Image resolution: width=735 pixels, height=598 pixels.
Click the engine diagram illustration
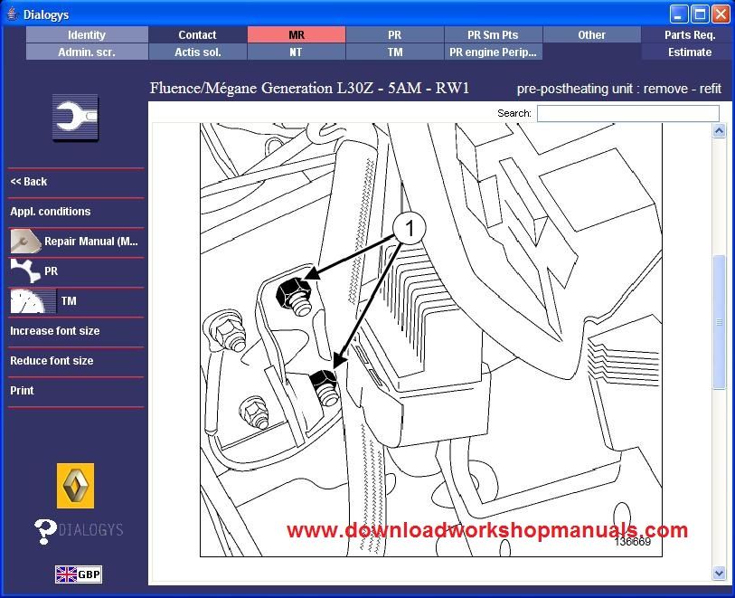click(430, 340)
